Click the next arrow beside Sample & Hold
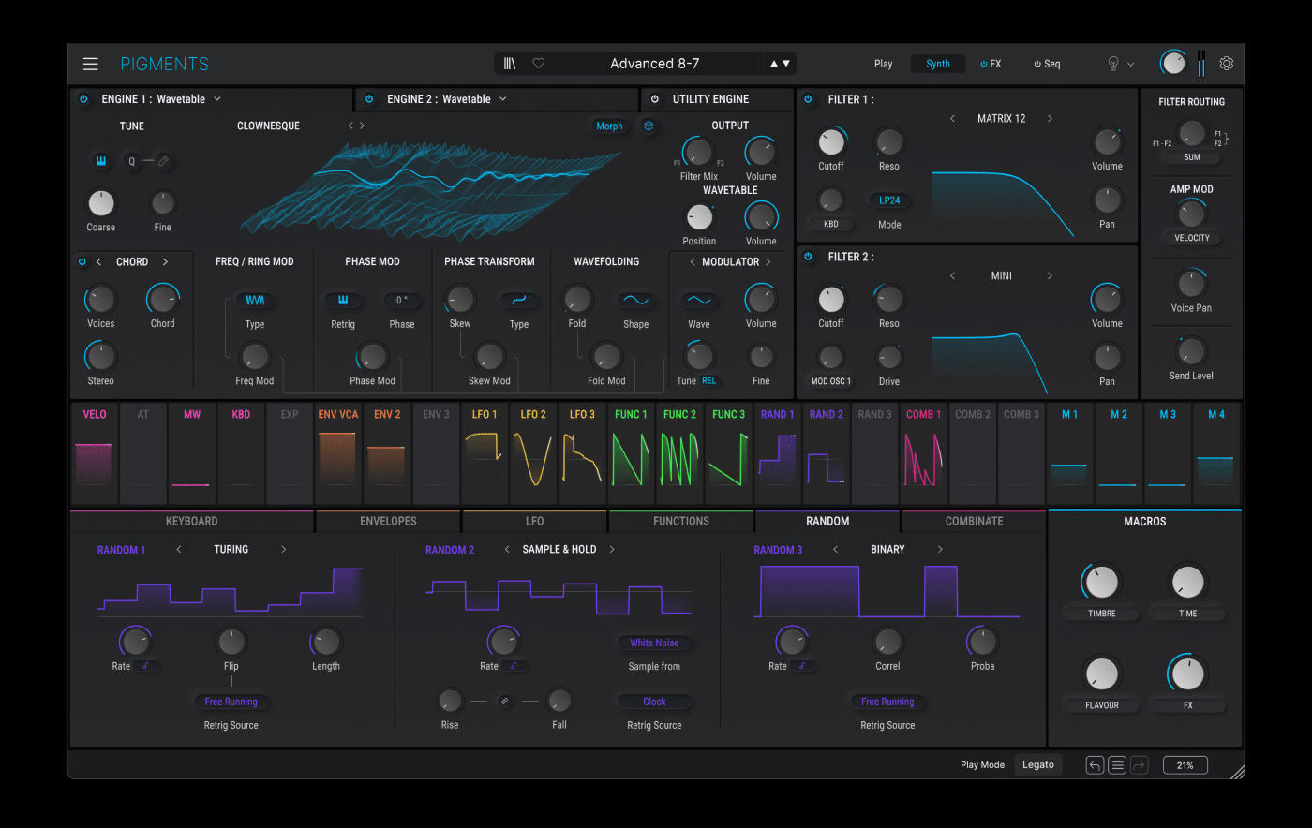This screenshot has width=1312, height=828. click(x=611, y=549)
